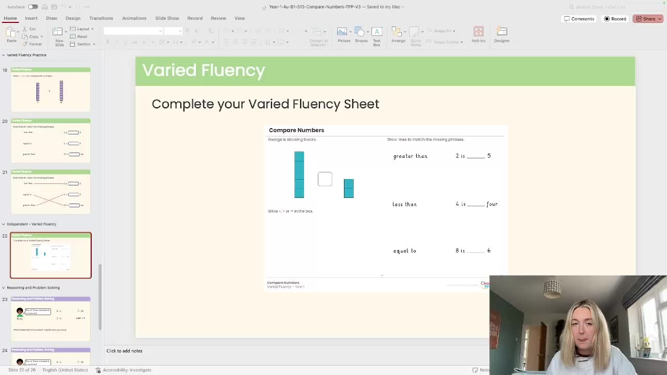Select slide 20 thumbnail

[x=51, y=141]
